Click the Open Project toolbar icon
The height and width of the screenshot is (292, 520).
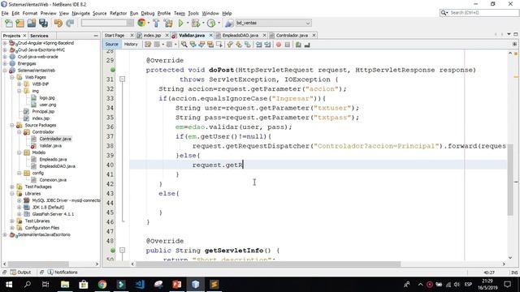32,24
